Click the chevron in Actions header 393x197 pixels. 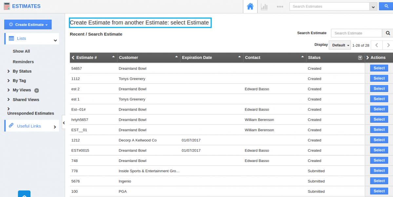tap(367, 58)
